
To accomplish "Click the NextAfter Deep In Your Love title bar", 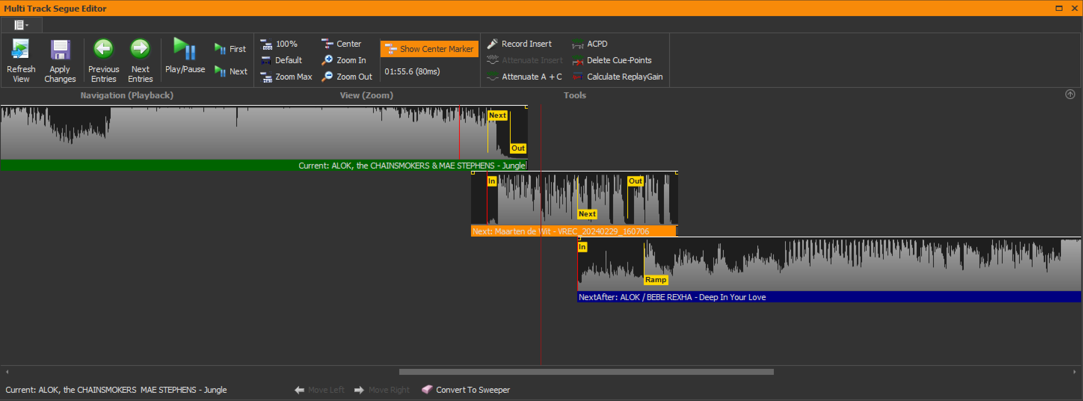I will click(829, 297).
